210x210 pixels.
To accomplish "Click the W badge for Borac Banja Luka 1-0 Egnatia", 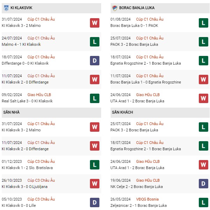I will point(203,80).
